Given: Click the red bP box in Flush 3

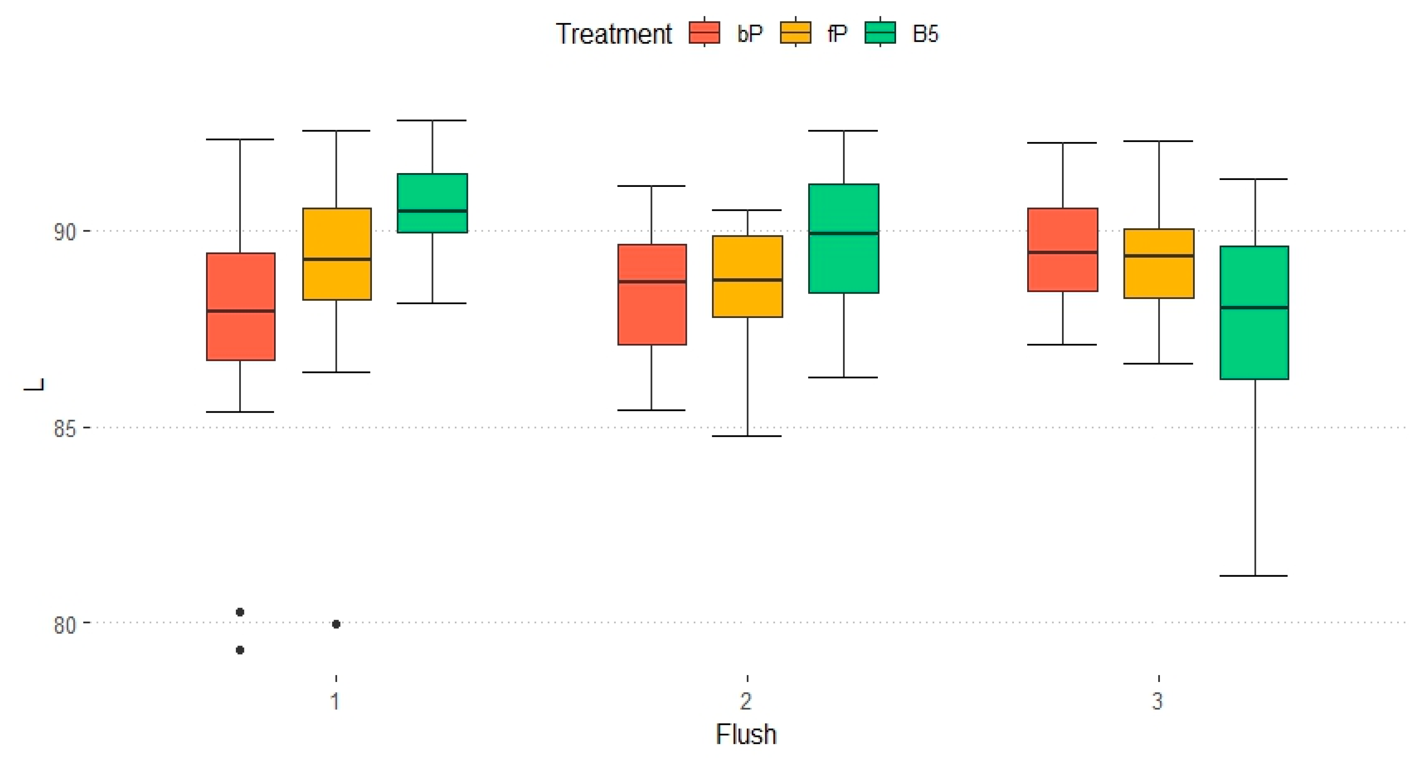Looking at the screenshot, I should click(x=1062, y=250).
